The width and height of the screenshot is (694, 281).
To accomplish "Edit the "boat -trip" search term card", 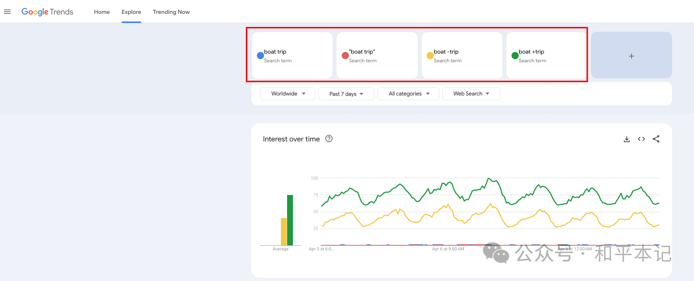I will 462,55.
